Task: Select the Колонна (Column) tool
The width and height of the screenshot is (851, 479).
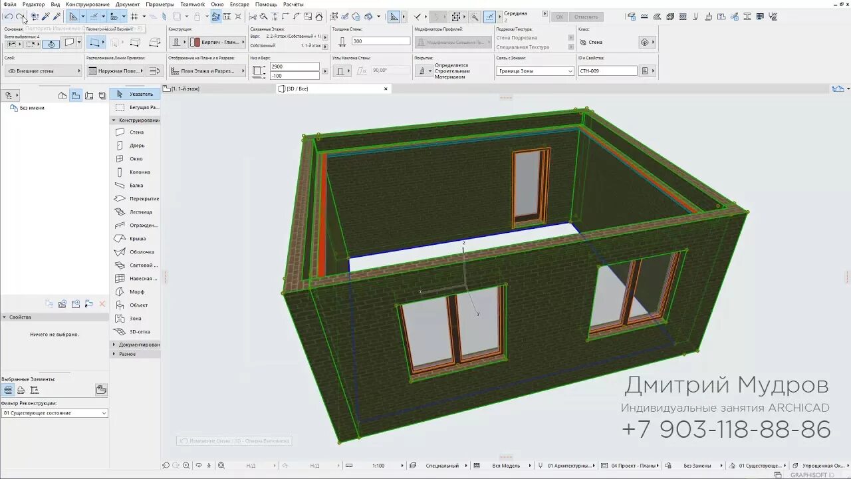Action: tap(135, 172)
